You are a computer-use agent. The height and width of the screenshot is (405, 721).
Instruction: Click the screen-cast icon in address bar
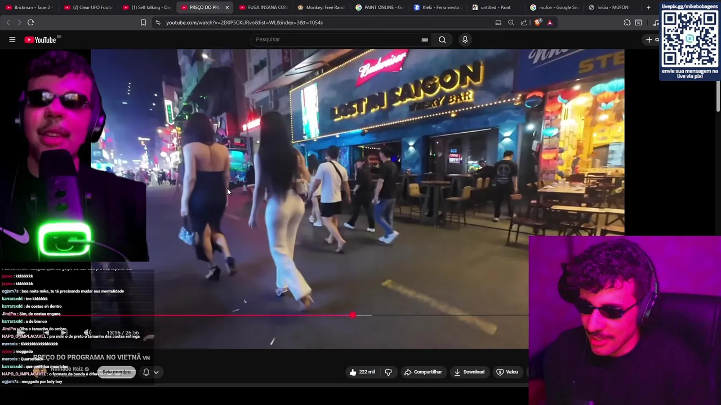(498, 22)
